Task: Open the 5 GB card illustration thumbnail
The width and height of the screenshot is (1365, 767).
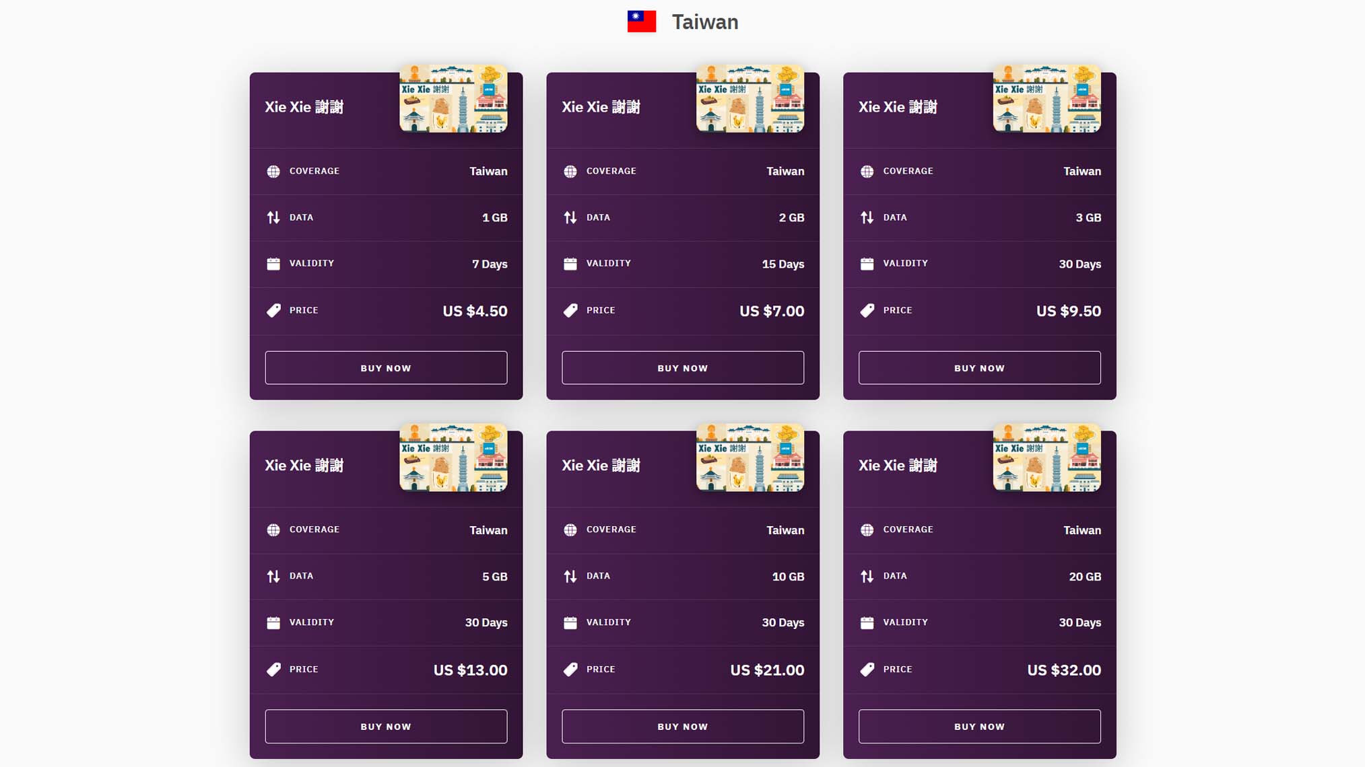Action: pyautogui.click(x=453, y=458)
